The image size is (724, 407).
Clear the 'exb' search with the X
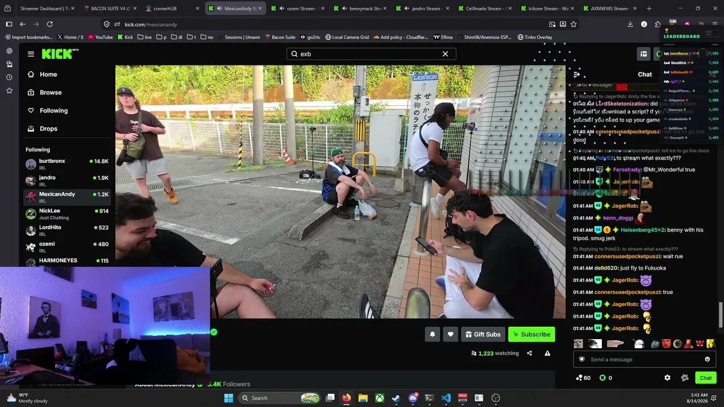445,54
